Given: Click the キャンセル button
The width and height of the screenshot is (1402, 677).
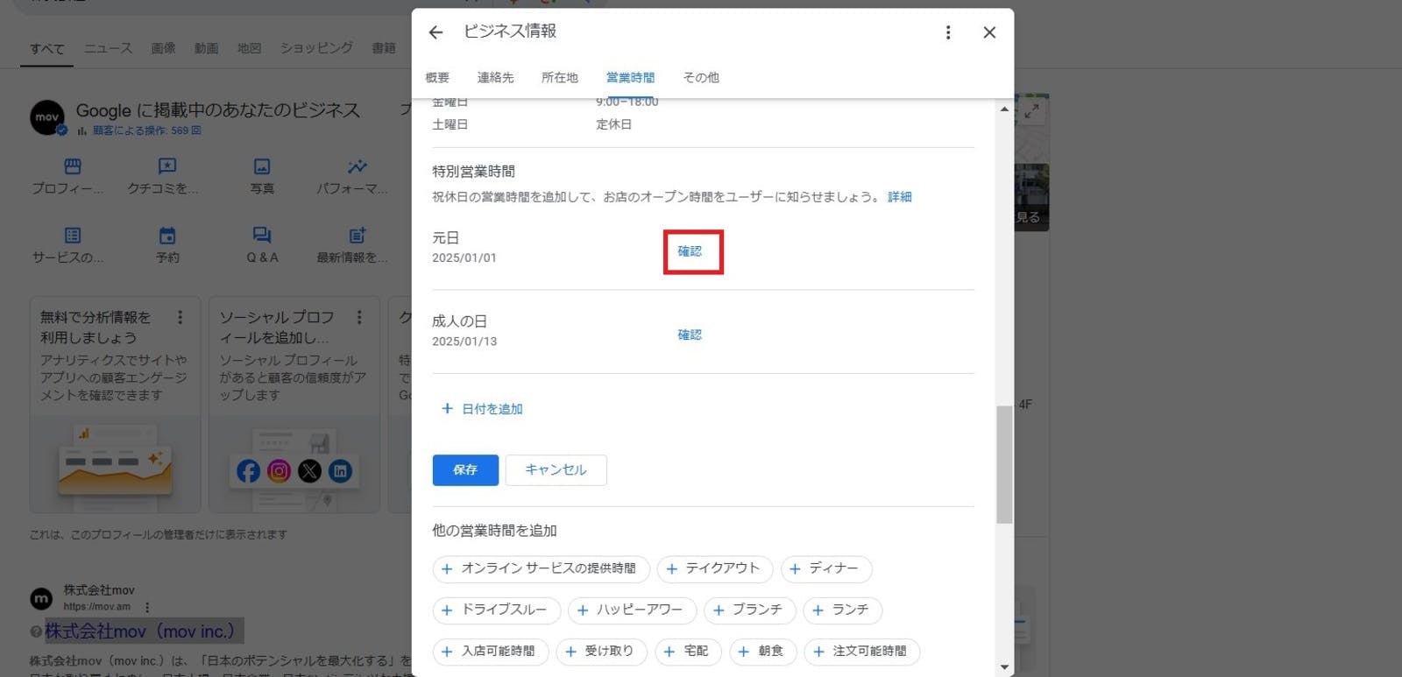Looking at the screenshot, I should (x=556, y=470).
